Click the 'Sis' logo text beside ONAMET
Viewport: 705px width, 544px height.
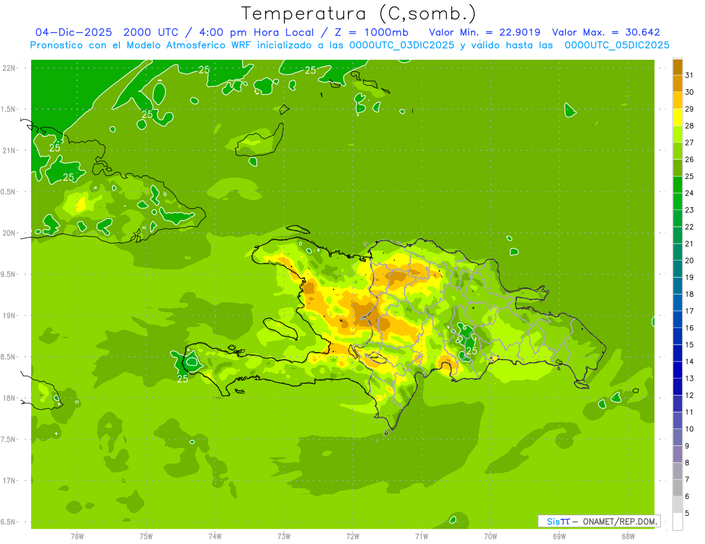[x=553, y=521]
